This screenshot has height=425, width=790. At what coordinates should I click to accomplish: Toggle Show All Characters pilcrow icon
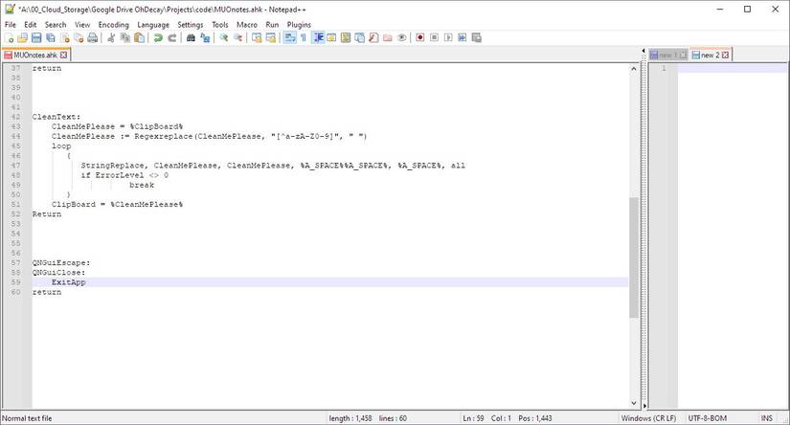click(x=304, y=37)
